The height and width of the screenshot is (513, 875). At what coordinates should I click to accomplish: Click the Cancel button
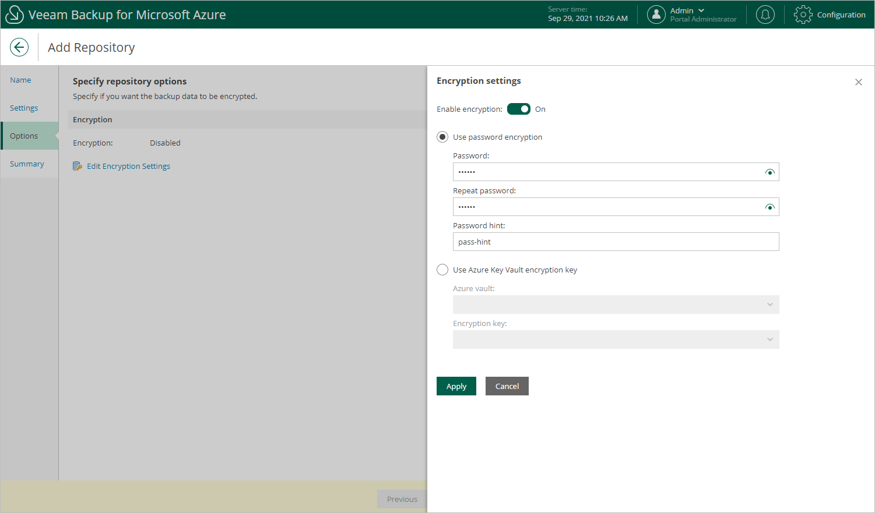(x=507, y=386)
